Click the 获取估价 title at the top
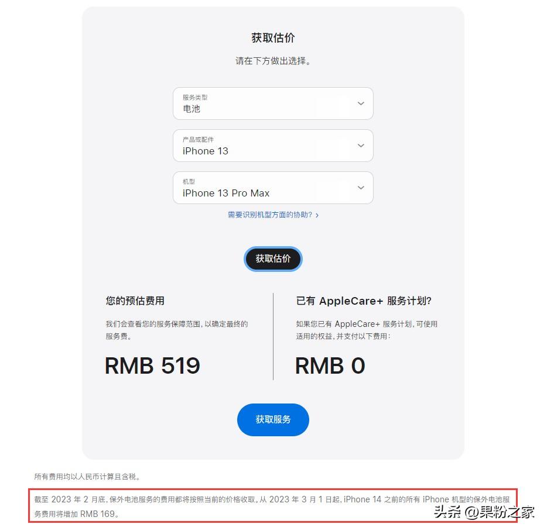This screenshot has height=531, width=547. point(273,37)
